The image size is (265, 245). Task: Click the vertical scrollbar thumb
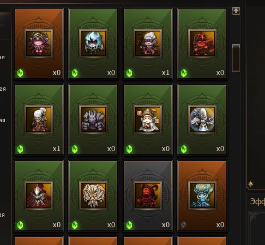[x=236, y=58]
